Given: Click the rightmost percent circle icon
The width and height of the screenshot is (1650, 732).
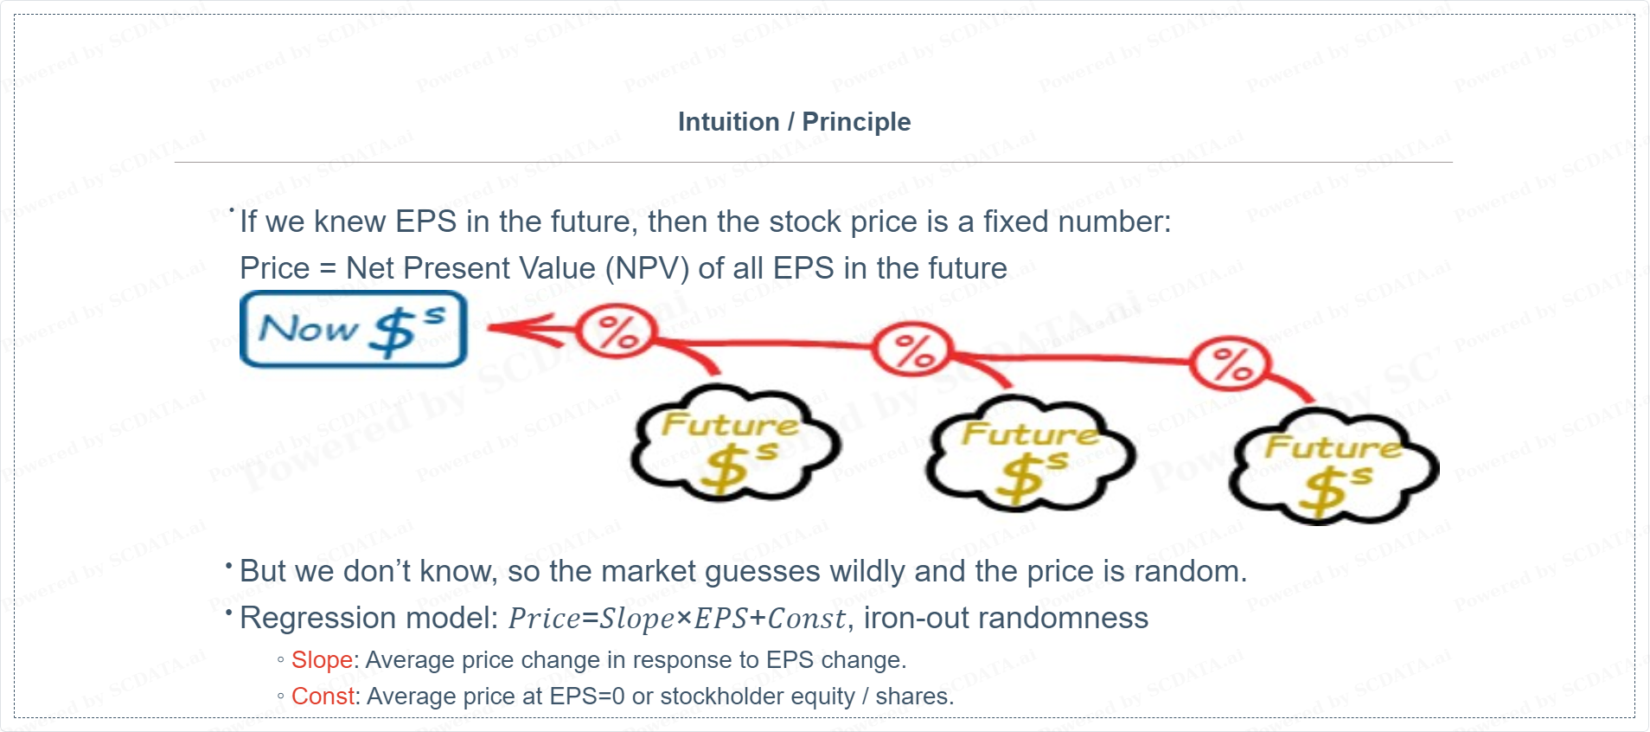Looking at the screenshot, I should (1231, 363).
